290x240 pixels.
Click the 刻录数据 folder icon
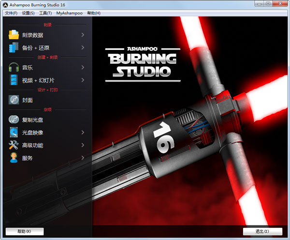pos(14,35)
